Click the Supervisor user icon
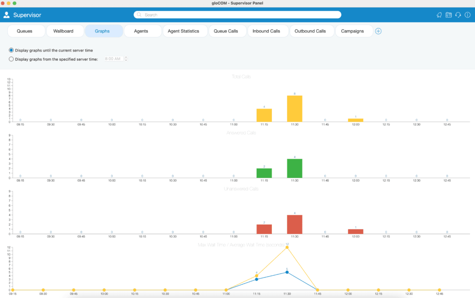Screen dimensions: 475x298 (6, 15)
